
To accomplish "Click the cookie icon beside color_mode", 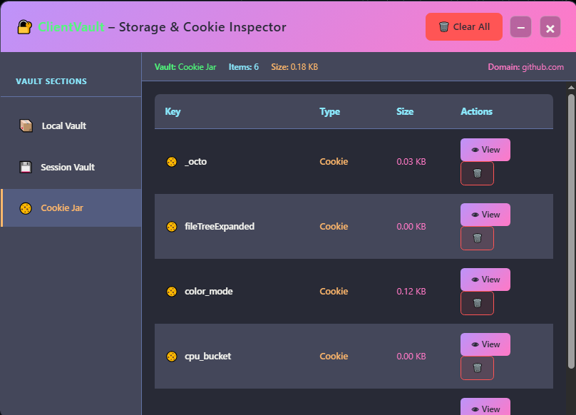I will click(171, 292).
